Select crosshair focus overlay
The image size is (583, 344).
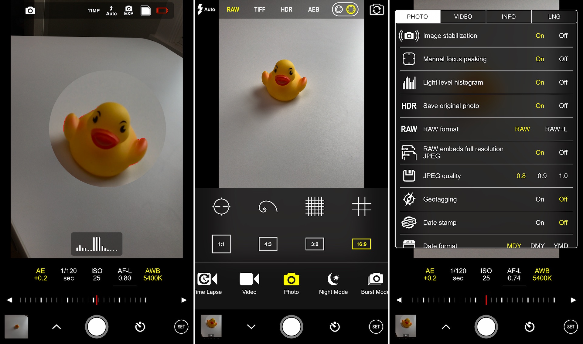pyautogui.click(x=221, y=206)
